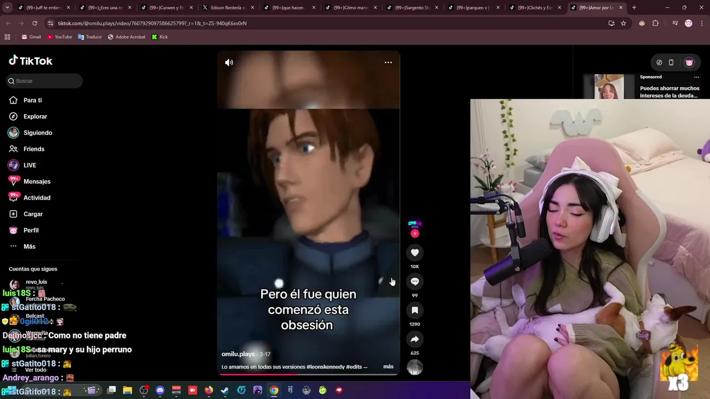This screenshot has width=710, height=399.
Task: Open the Gmail bookmark
Action: (31, 37)
